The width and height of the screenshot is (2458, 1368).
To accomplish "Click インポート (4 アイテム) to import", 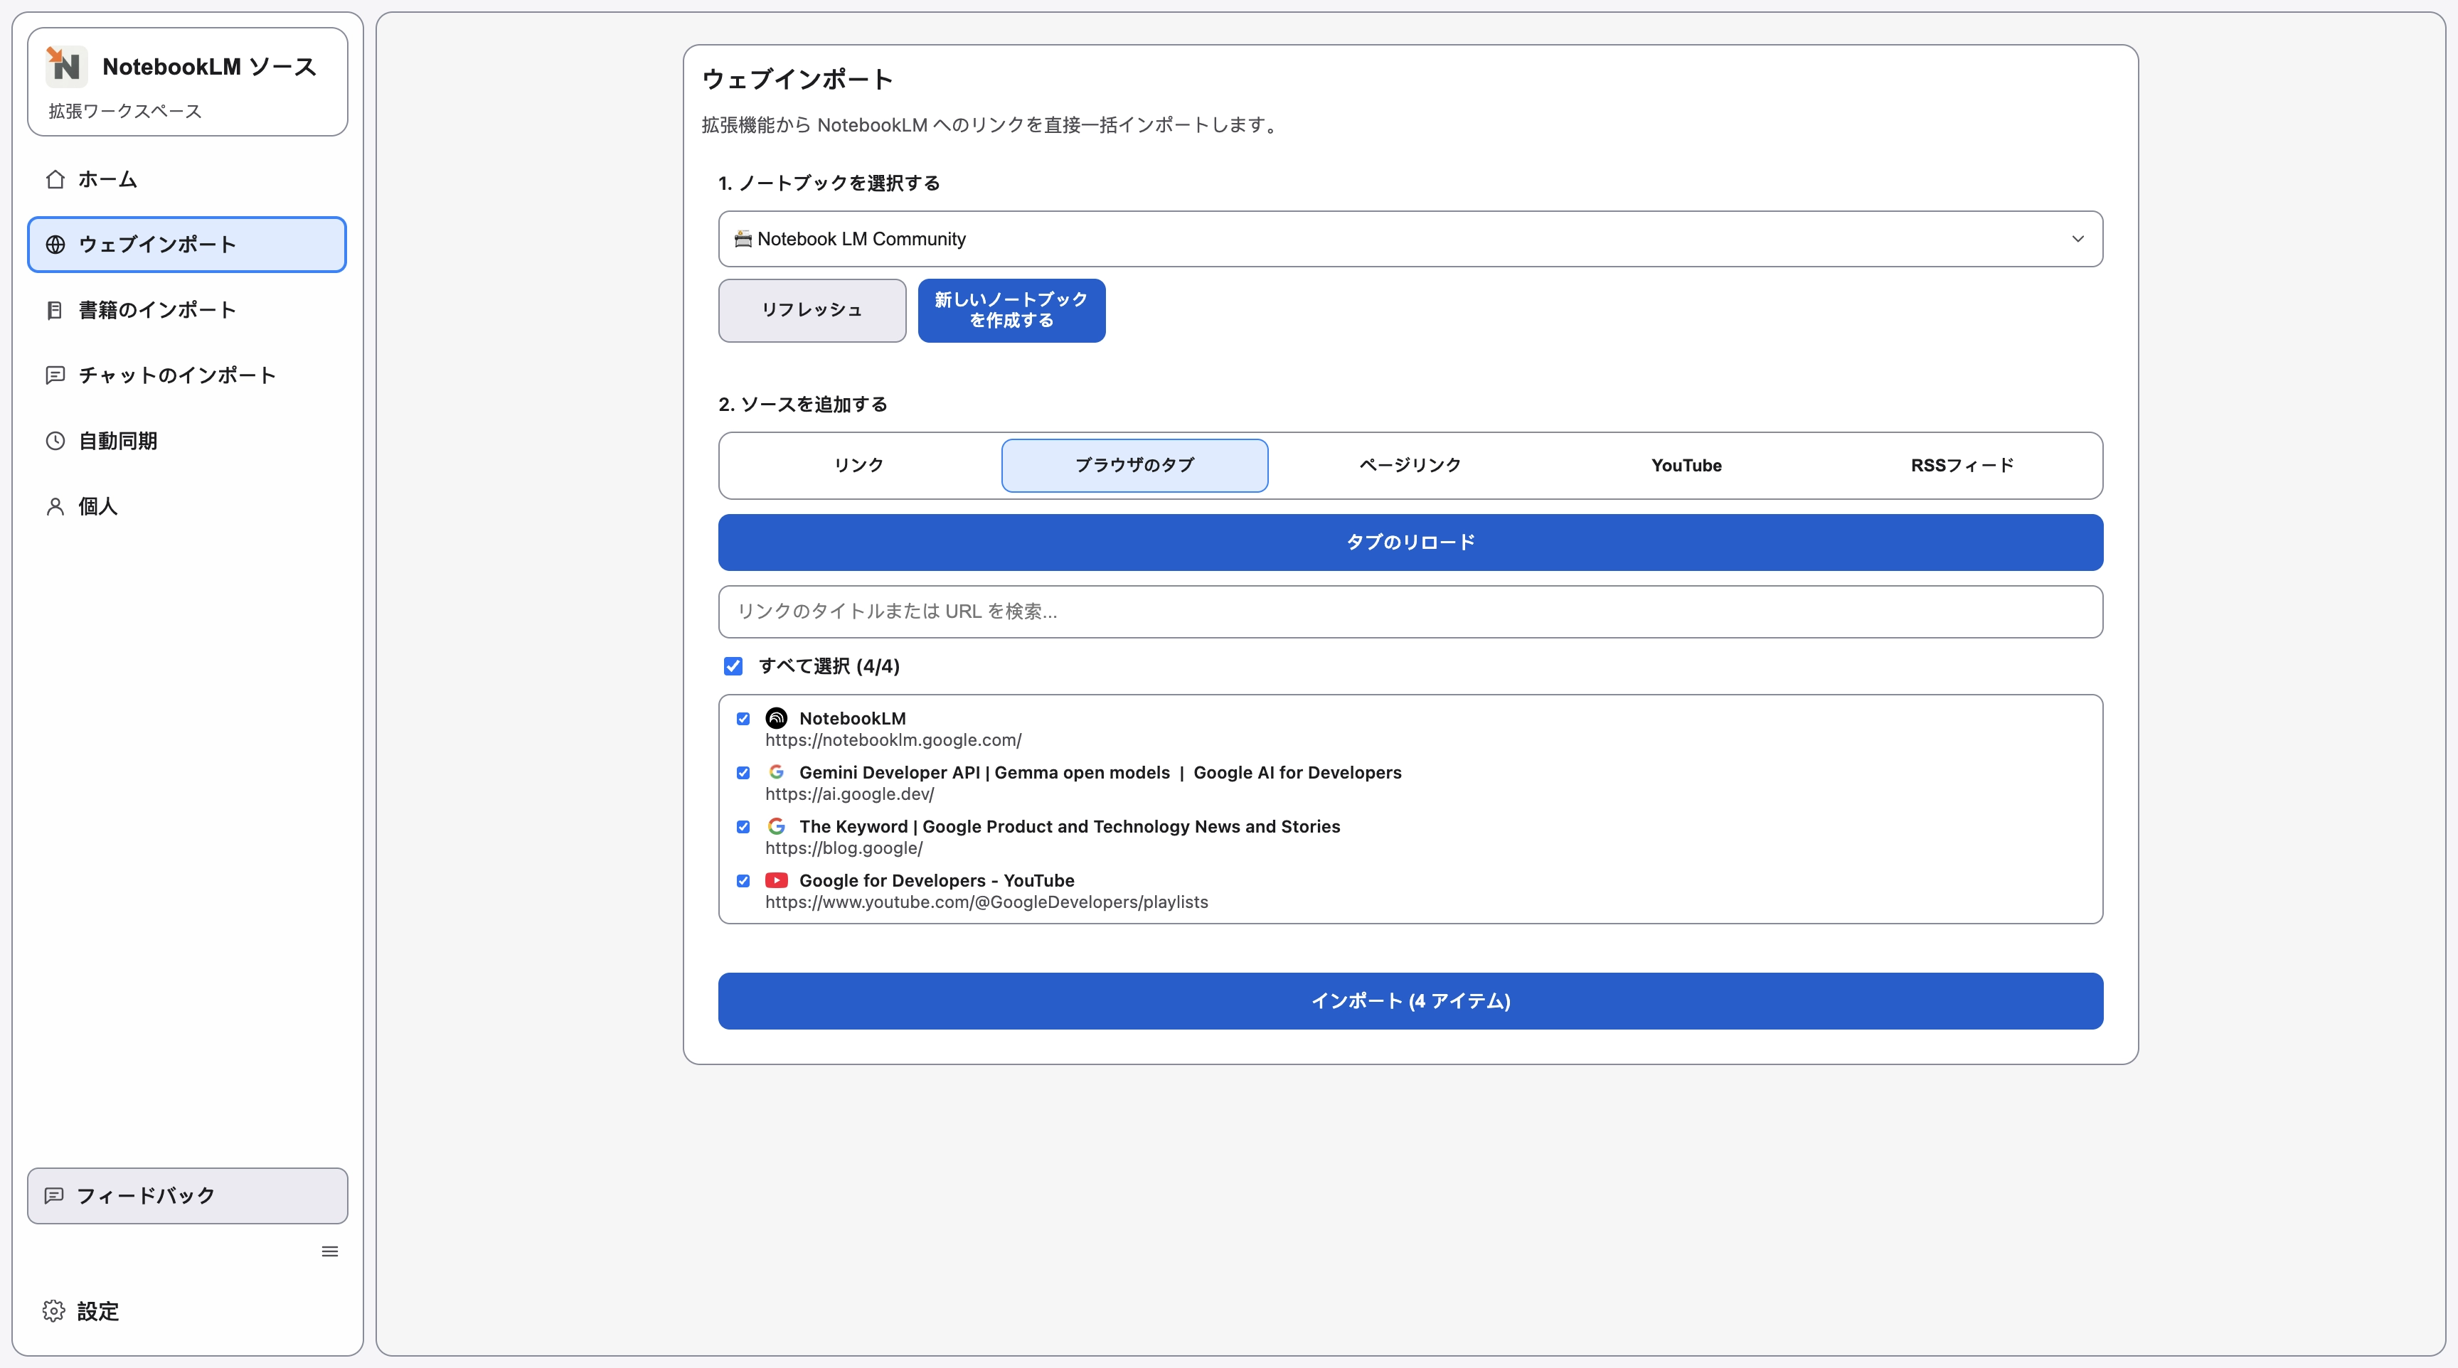I will 1410,1000.
